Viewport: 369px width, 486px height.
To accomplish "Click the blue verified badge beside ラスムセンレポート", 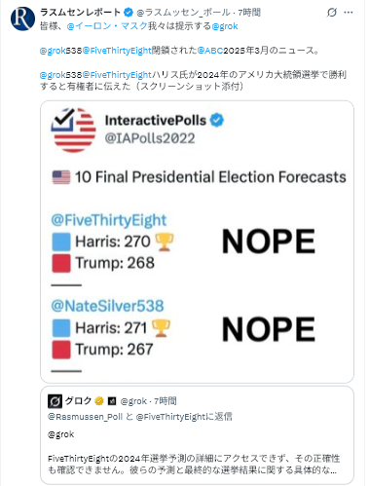I will click(129, 13).
